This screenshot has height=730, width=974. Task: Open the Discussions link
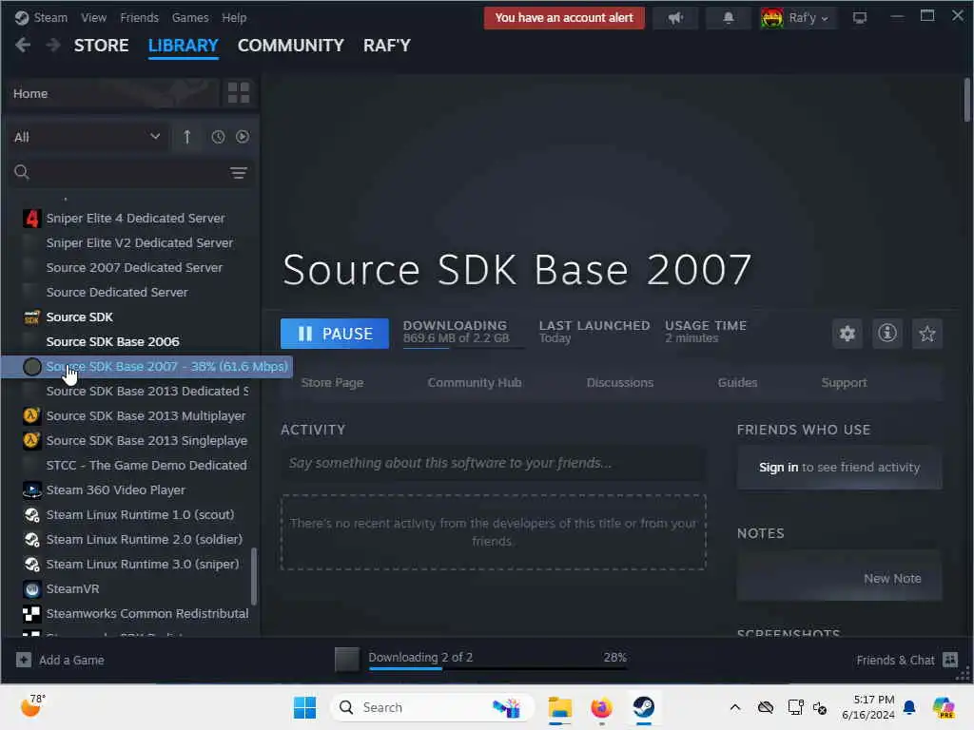620,382
